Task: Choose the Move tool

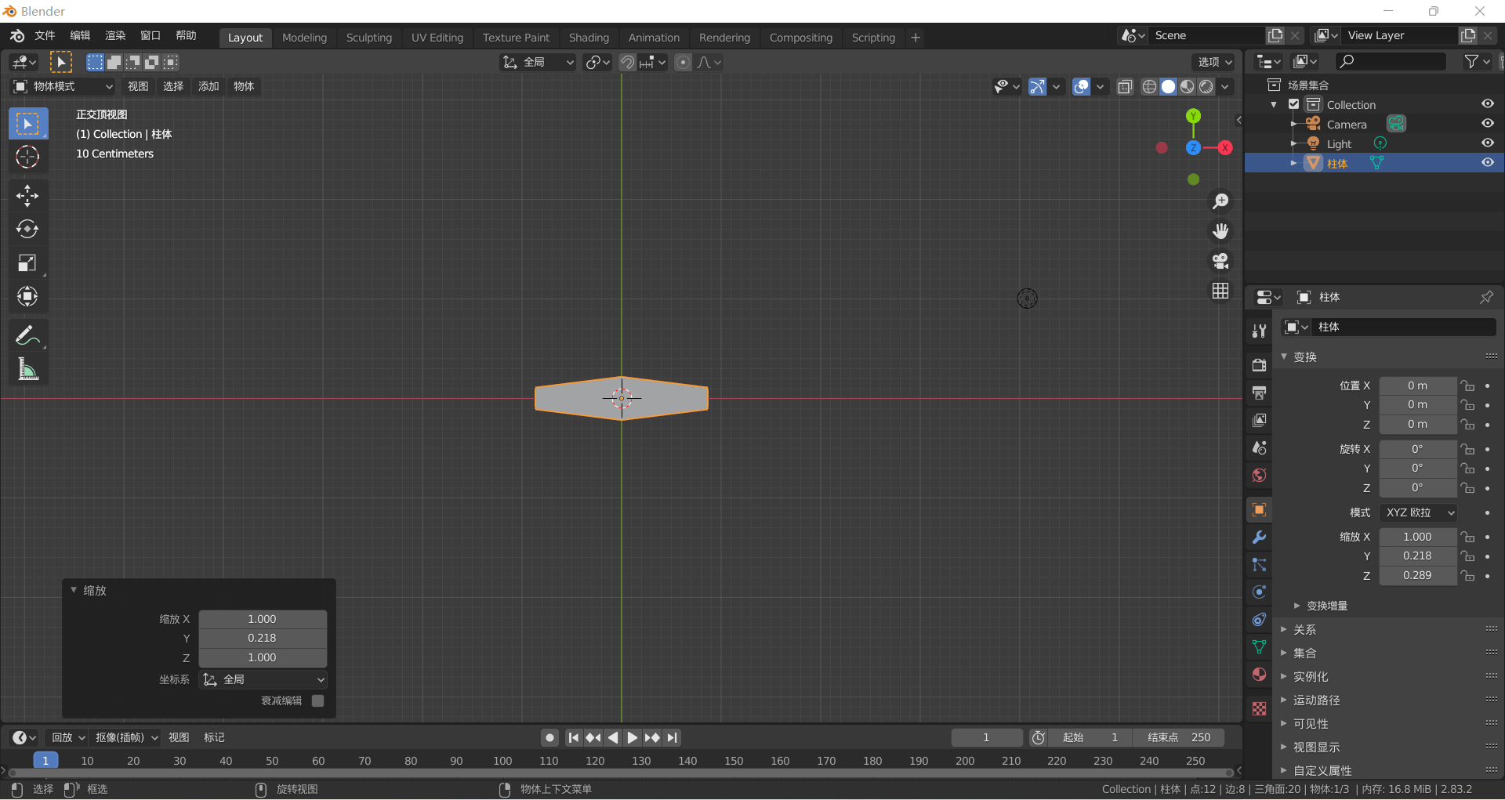Action: coord(27,196)
